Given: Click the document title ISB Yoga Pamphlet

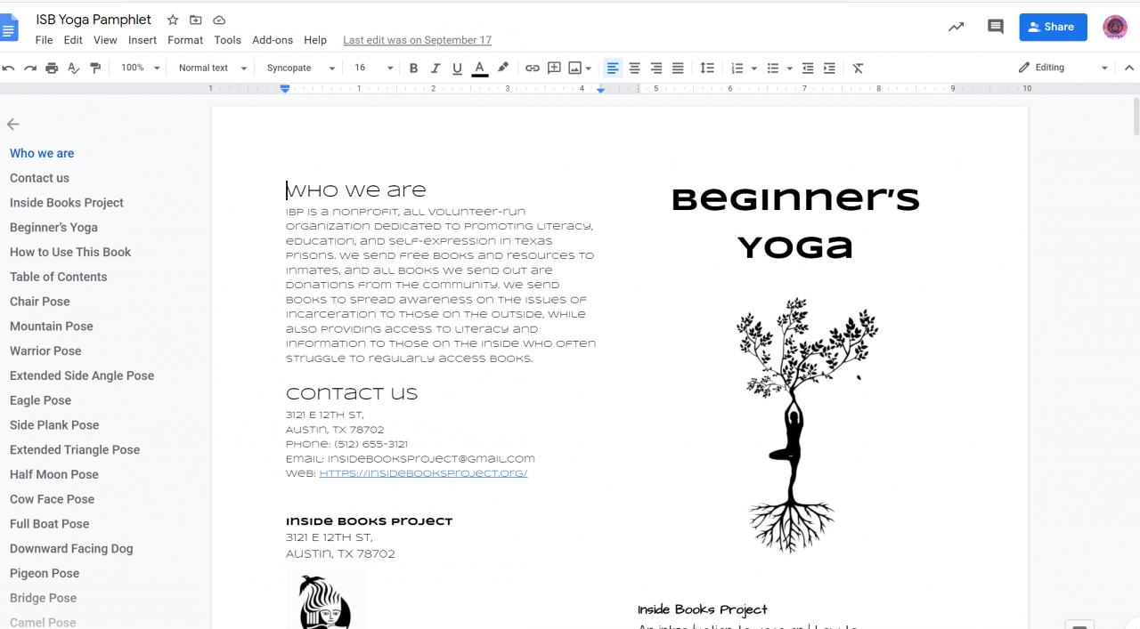Looking at the screenshot, I should [94, 20].
